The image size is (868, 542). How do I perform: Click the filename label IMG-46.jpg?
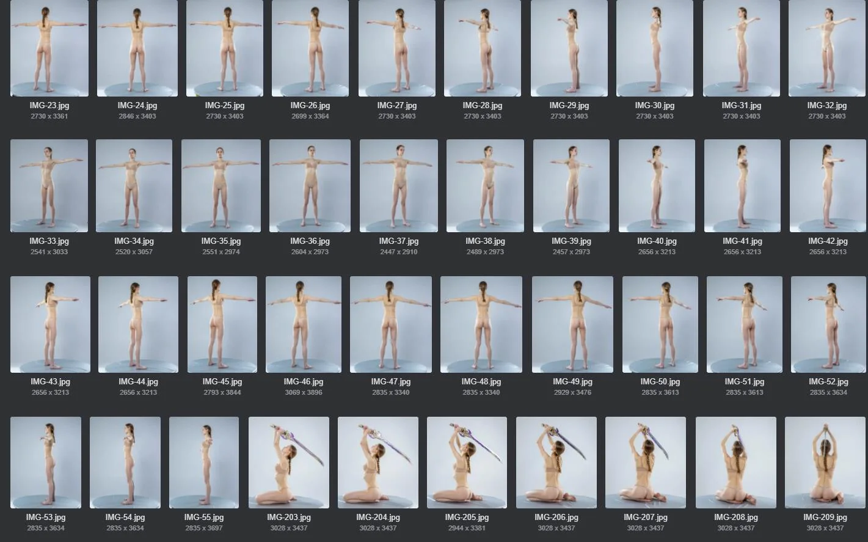(304, 382)
